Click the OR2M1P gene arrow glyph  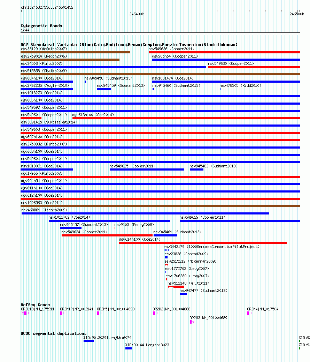(62, 313)
